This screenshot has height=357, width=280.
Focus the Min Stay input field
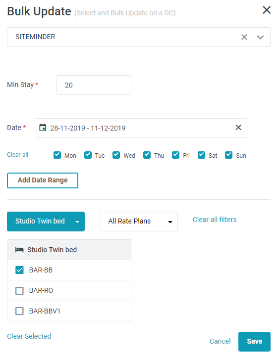click(x=94, y=85)
